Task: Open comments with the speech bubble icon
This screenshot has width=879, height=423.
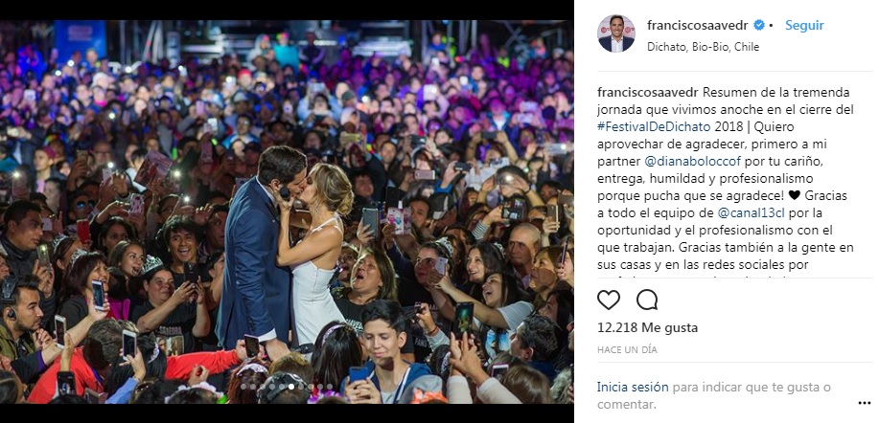Action: (x=647, y=300)
